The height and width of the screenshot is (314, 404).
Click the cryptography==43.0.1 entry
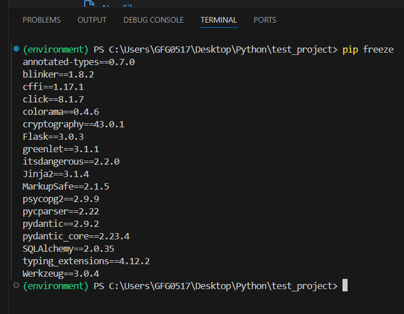73,124
